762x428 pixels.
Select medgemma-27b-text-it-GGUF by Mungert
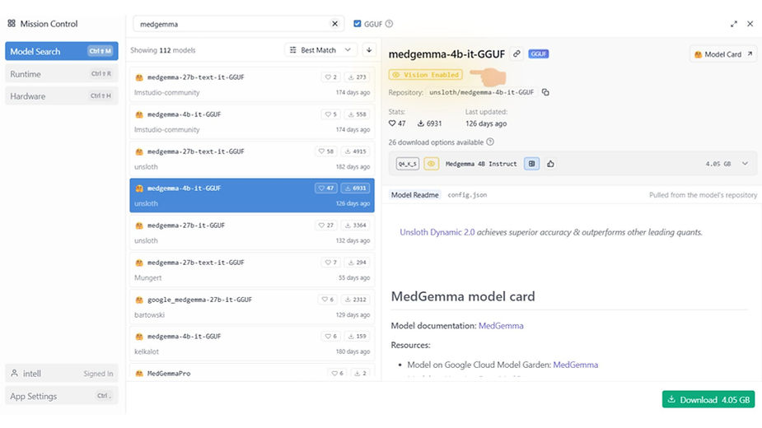(x=252, y=270)
